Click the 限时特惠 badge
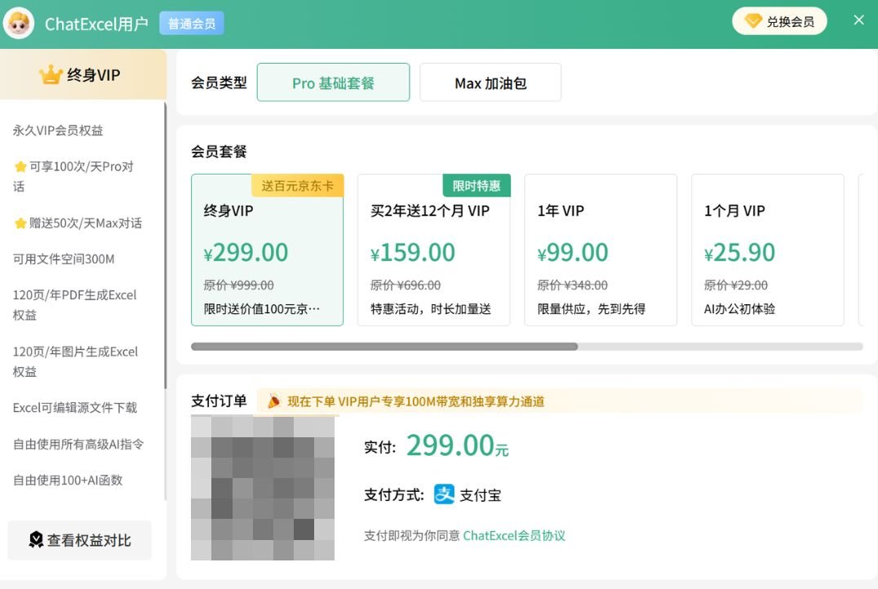 click(x=477, y=185)
